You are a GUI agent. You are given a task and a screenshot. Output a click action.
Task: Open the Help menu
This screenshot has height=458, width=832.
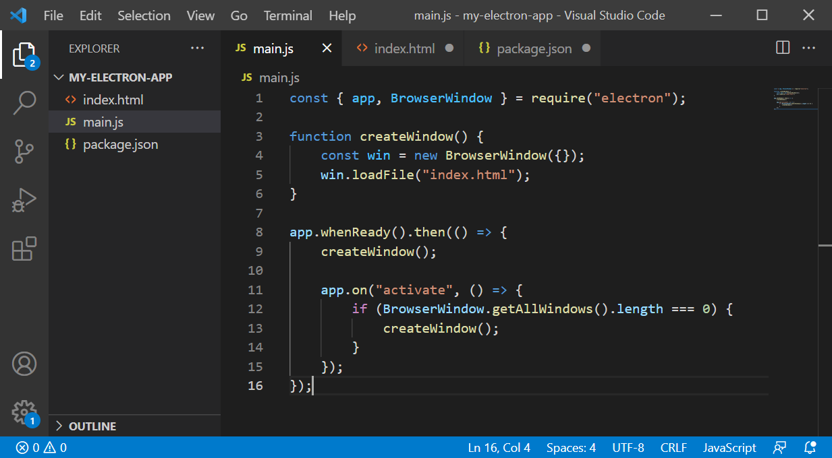342,15
